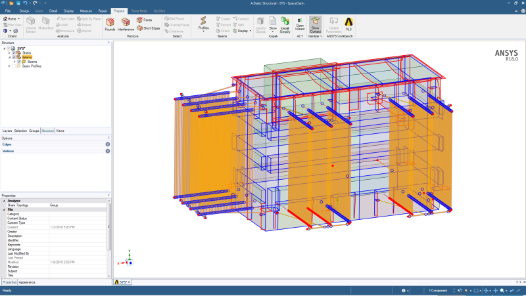Open the Profiles beam tool
526x296 pixels.
(203, 24)
